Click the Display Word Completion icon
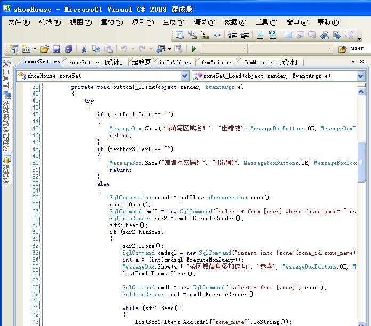371x326 pixels. point(217,35)
